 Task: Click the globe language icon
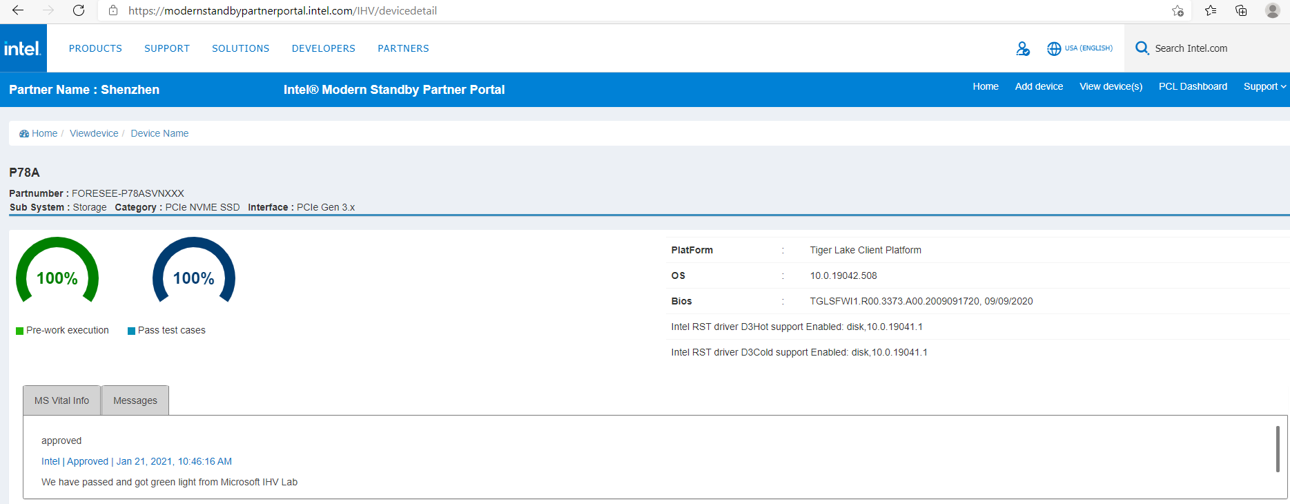pos(1054,48)
